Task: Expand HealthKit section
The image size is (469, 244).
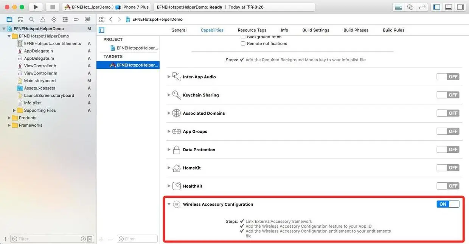Action: 169,186
